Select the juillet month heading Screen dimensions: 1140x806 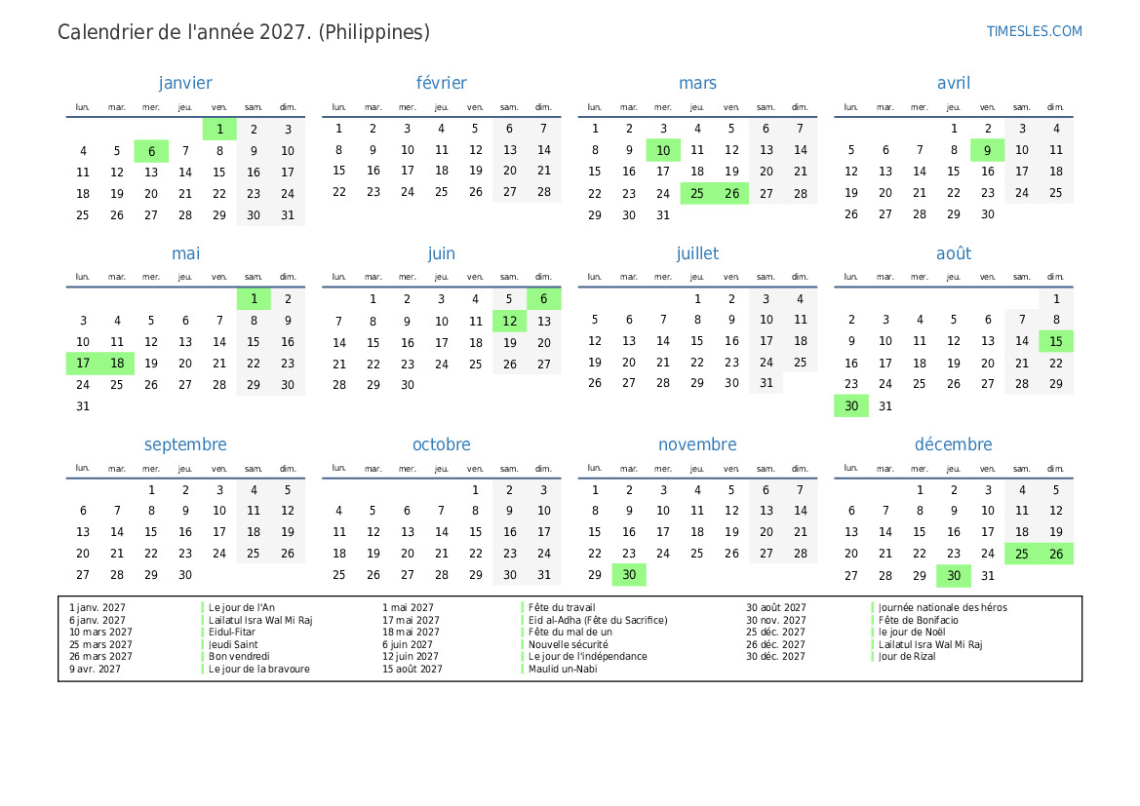click(697, 253)
